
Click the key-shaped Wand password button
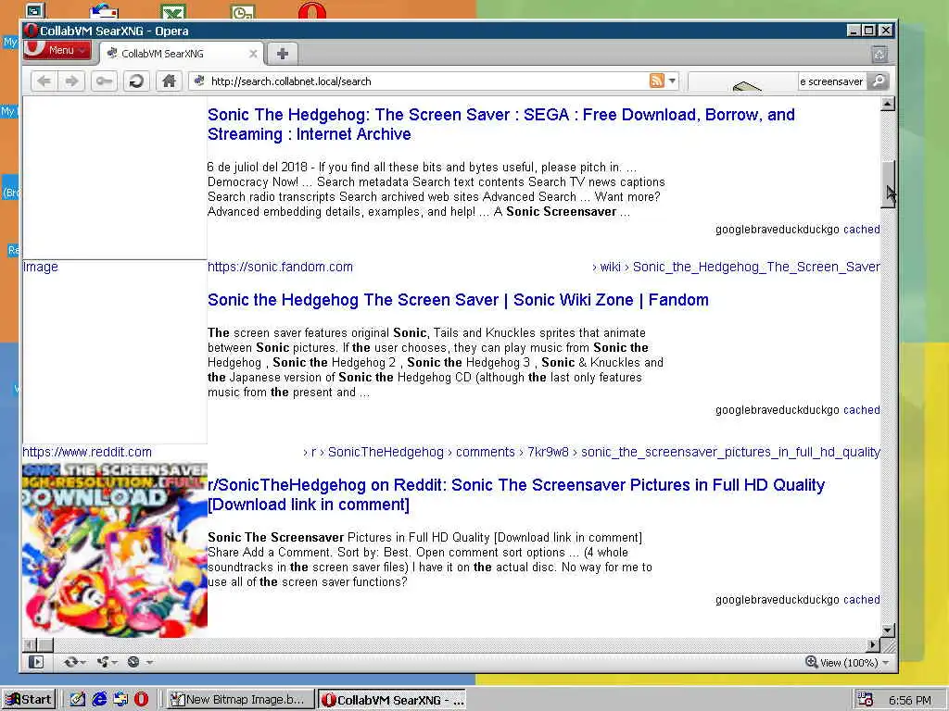(x=104, y=81)
